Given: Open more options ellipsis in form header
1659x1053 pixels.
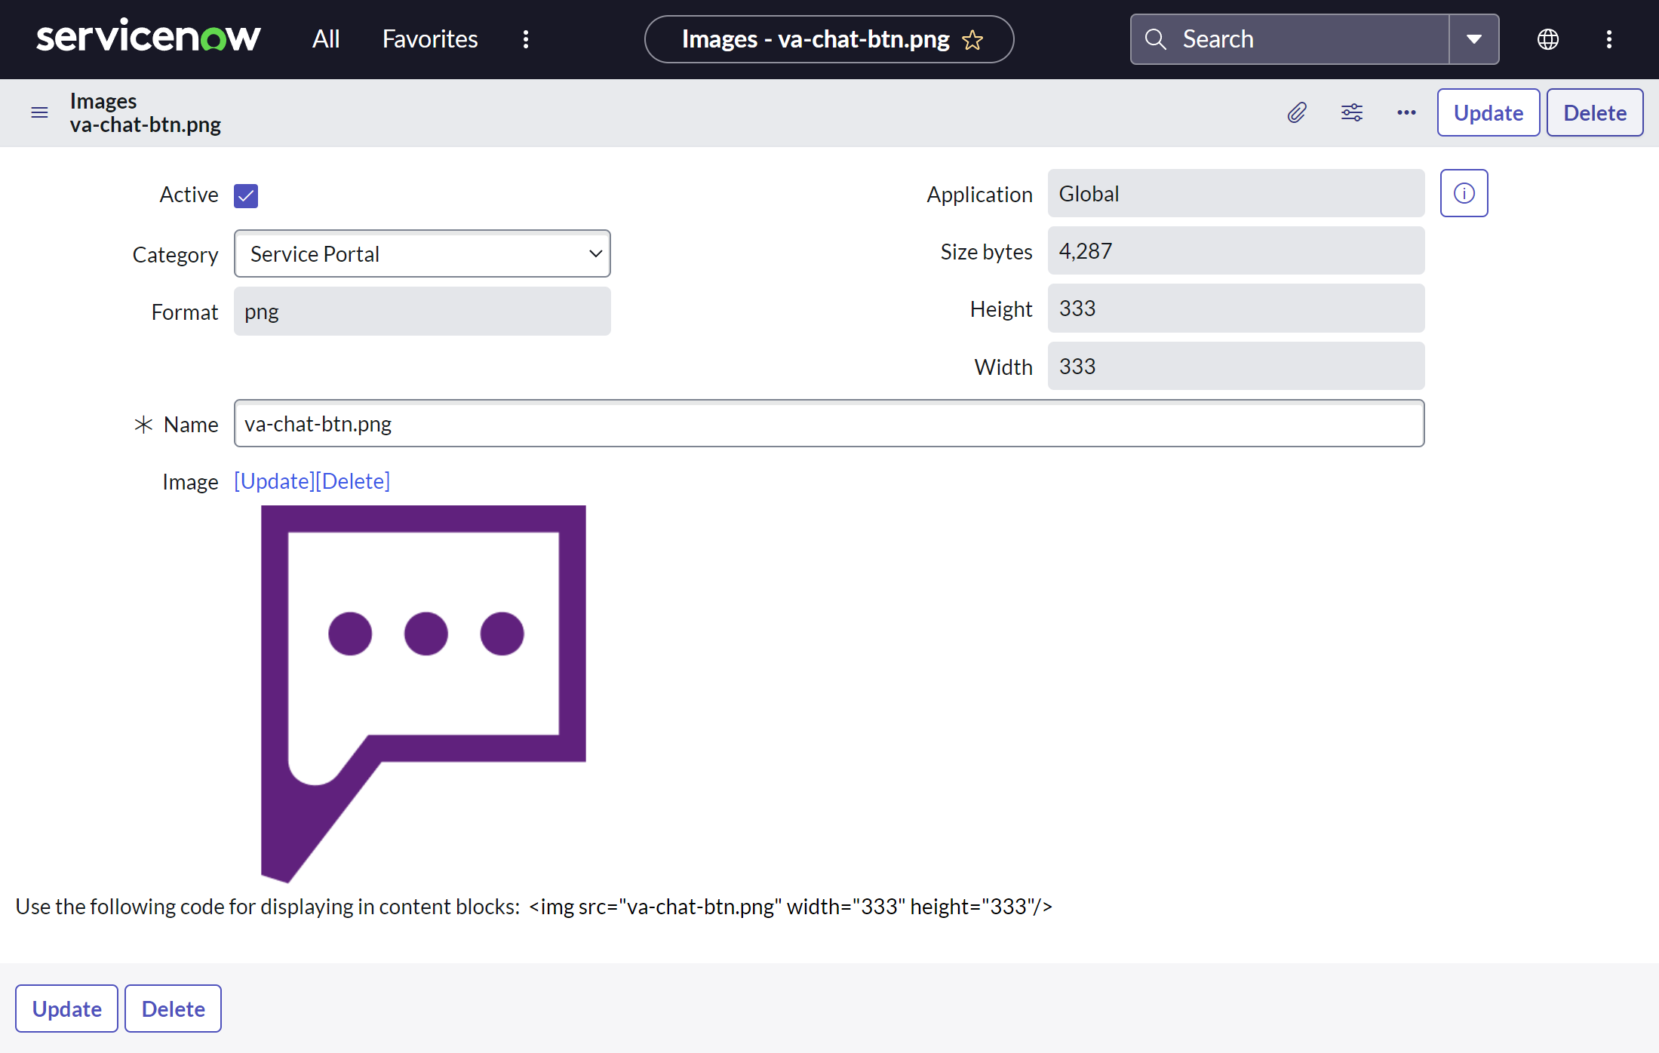Looking at the screenshot, I should tap(1406, 113).
